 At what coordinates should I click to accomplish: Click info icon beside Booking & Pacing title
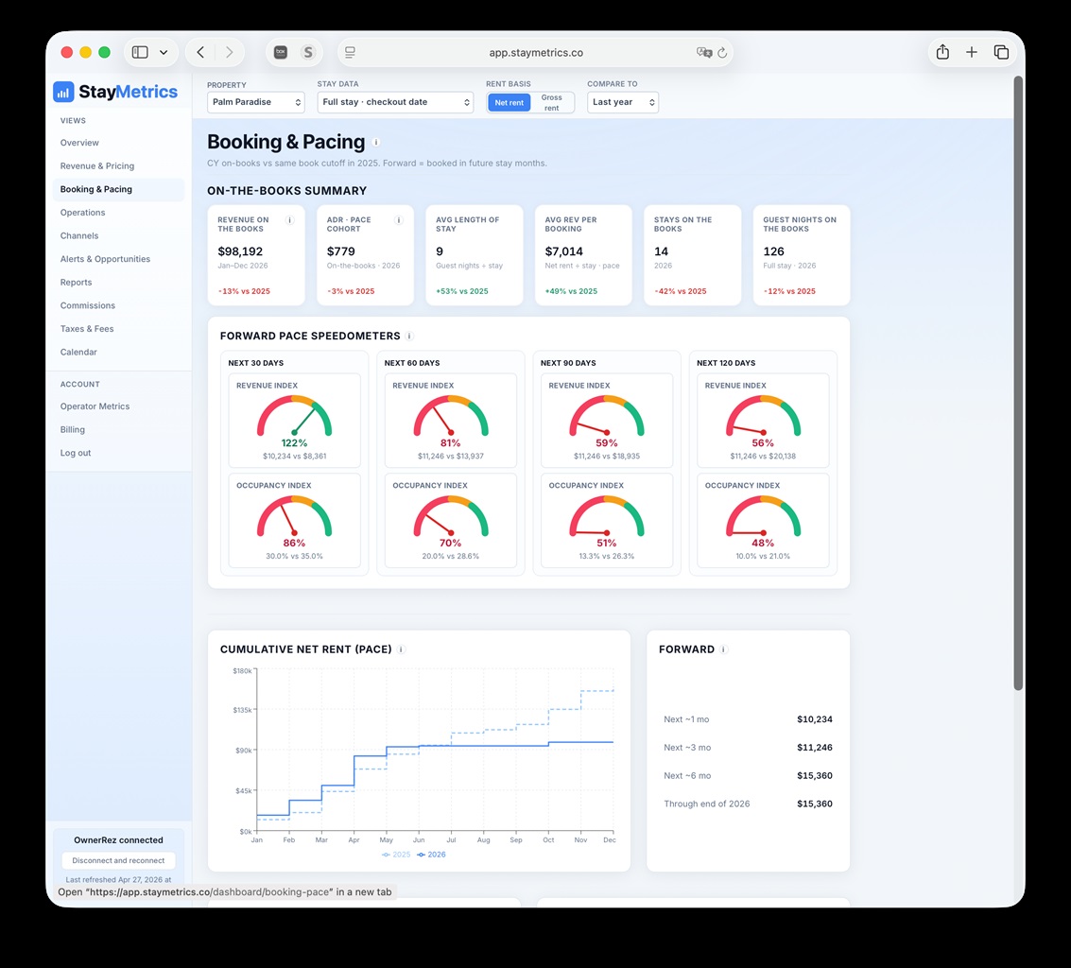pyautogui.click(x=376, y=142)
